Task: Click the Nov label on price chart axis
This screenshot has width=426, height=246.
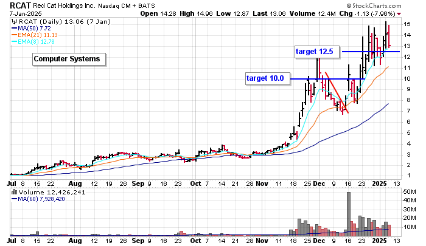Action: coord(262,183)
